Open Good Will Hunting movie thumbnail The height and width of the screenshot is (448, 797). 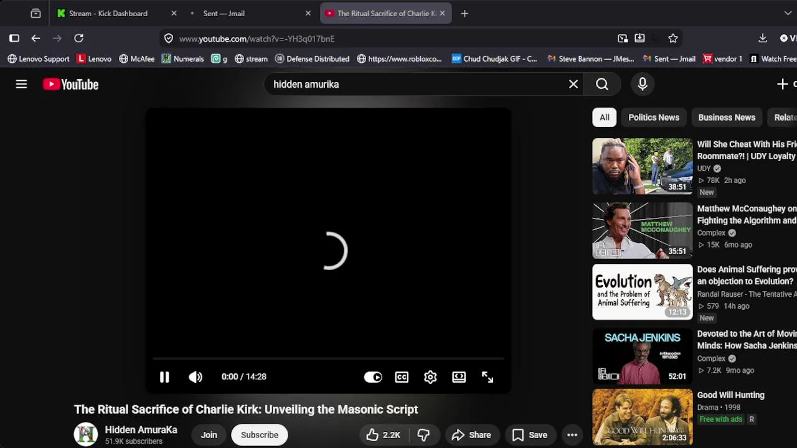click(x=643, y=417)
